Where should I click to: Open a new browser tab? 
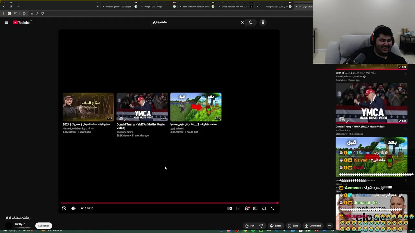pos(97,6)
